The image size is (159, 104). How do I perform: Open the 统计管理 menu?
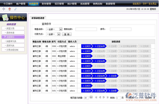click(72, 4)
